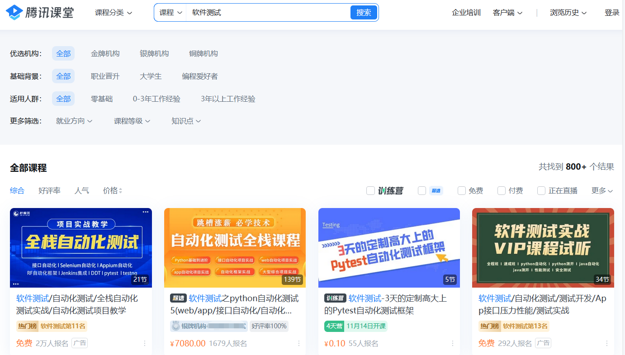The width and height of the screenshot is (625, 355).
Task: Open the 就业方向 filter dropdown
Action: click(74, 121)
